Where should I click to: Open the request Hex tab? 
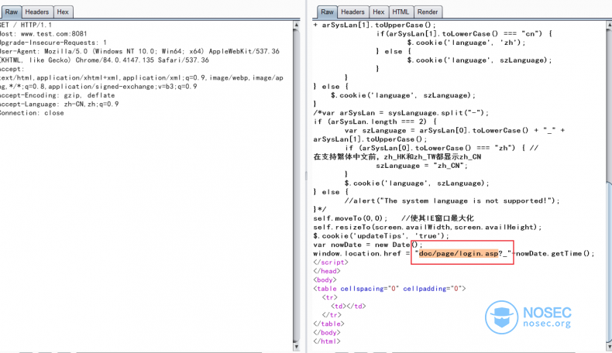[63, 12]
